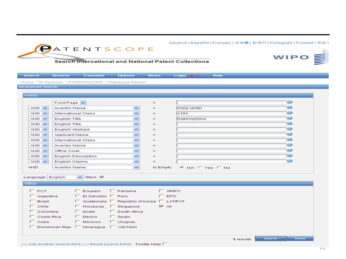Open the Applicant Name field dropdown
Viewport: 346px width, 259px height.
(x=96, y=135)
